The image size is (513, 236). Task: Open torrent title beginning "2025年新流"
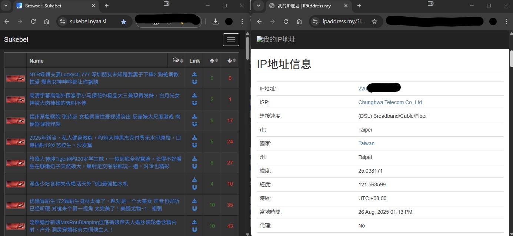point(105,141)
